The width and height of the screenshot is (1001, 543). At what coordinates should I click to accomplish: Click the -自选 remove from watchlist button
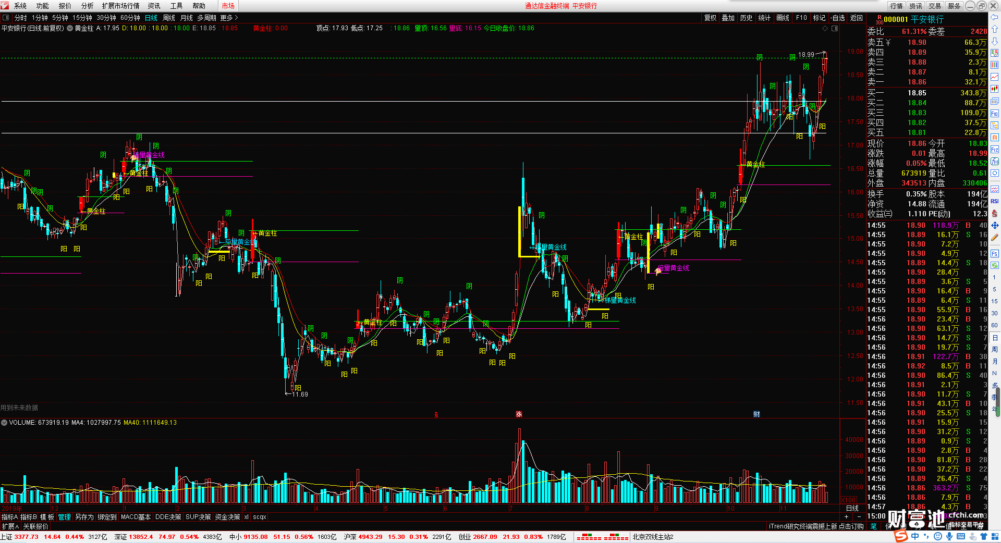point(837,18)
